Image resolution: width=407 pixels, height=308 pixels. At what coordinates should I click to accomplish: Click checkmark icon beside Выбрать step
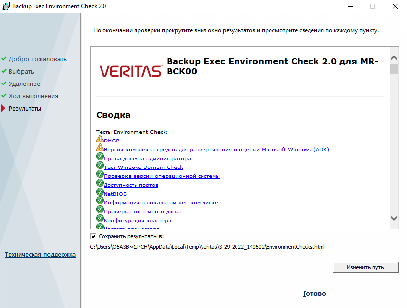[x=4, y=71]
